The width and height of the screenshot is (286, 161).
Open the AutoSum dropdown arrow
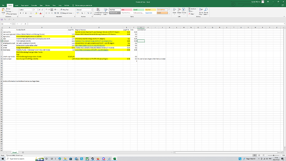click(198, 9)
